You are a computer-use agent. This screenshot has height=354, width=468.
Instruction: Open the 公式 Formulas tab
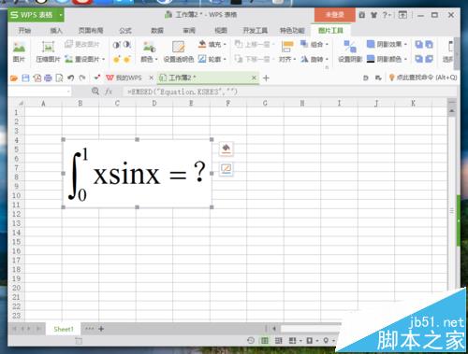(125, 30)
